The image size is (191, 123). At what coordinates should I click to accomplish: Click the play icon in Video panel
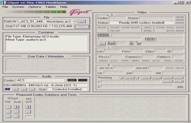(x=102, y=43)
